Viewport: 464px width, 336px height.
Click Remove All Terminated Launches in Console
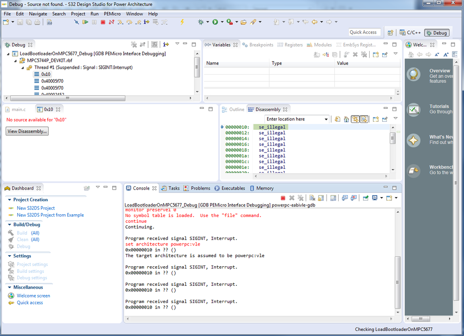[x=301, y=198]
